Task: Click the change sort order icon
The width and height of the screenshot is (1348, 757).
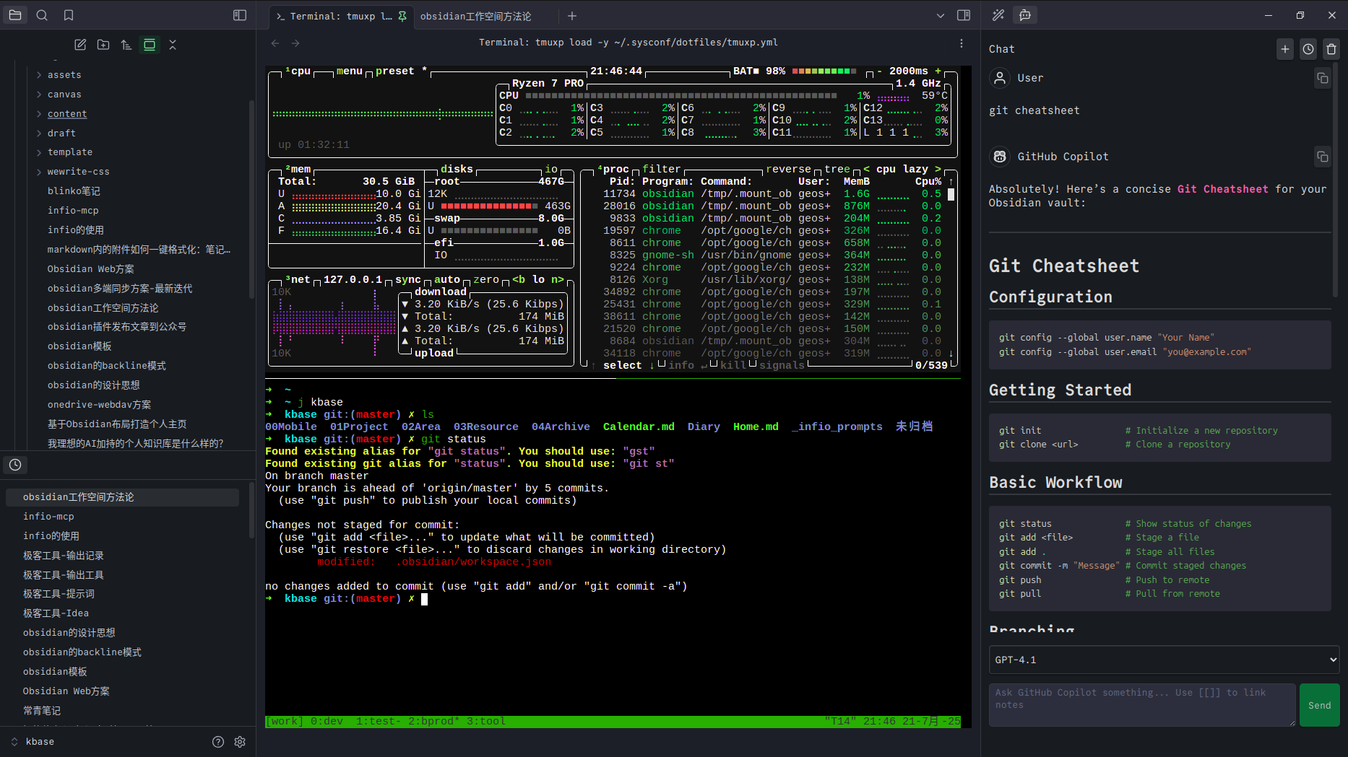Action: click(126, 45)
